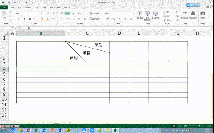Click the large Paste clipboard icon
This screenshot has width=214, height=133.
4,14
